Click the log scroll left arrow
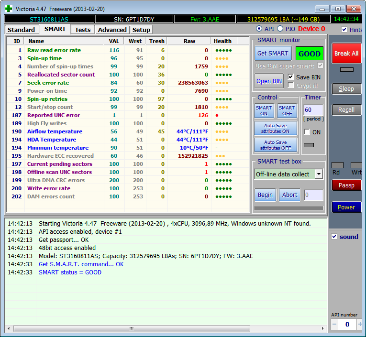 coord(9,328)
